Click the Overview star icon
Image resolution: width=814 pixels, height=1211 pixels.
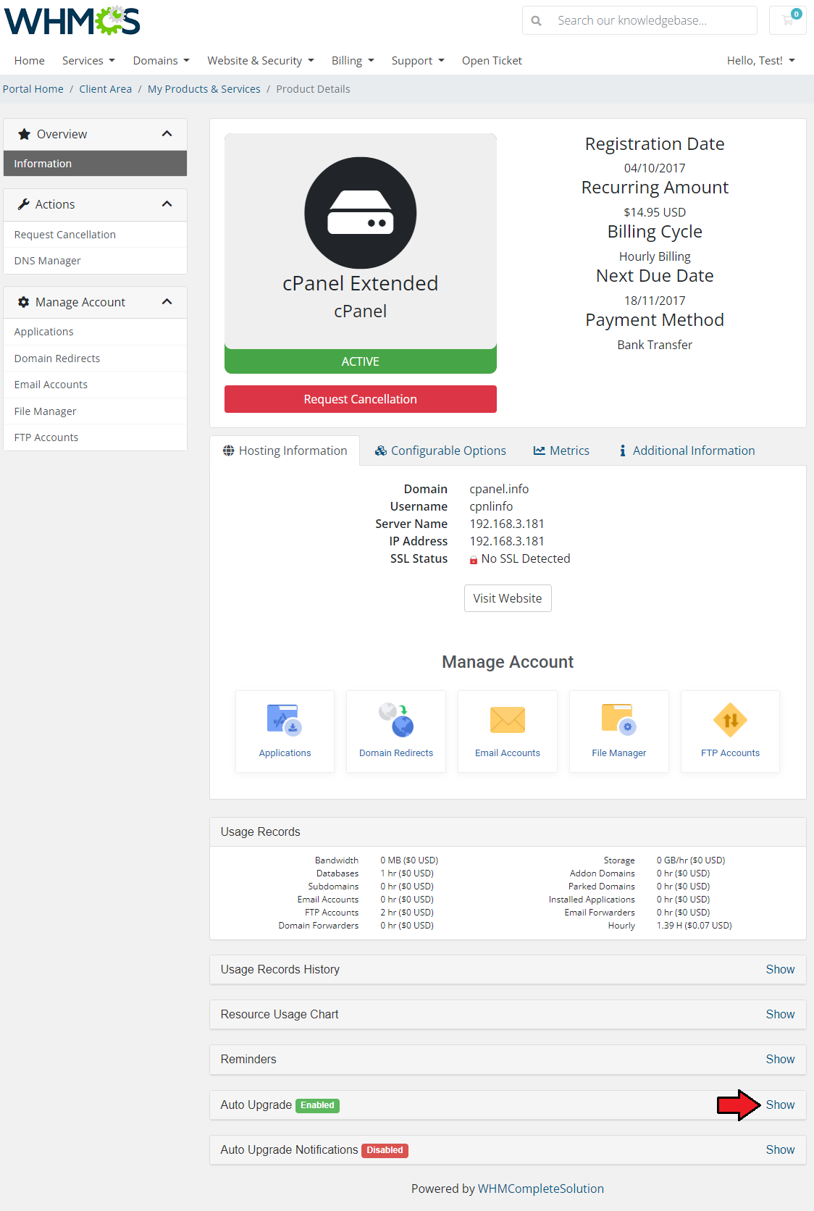[24, 134]
